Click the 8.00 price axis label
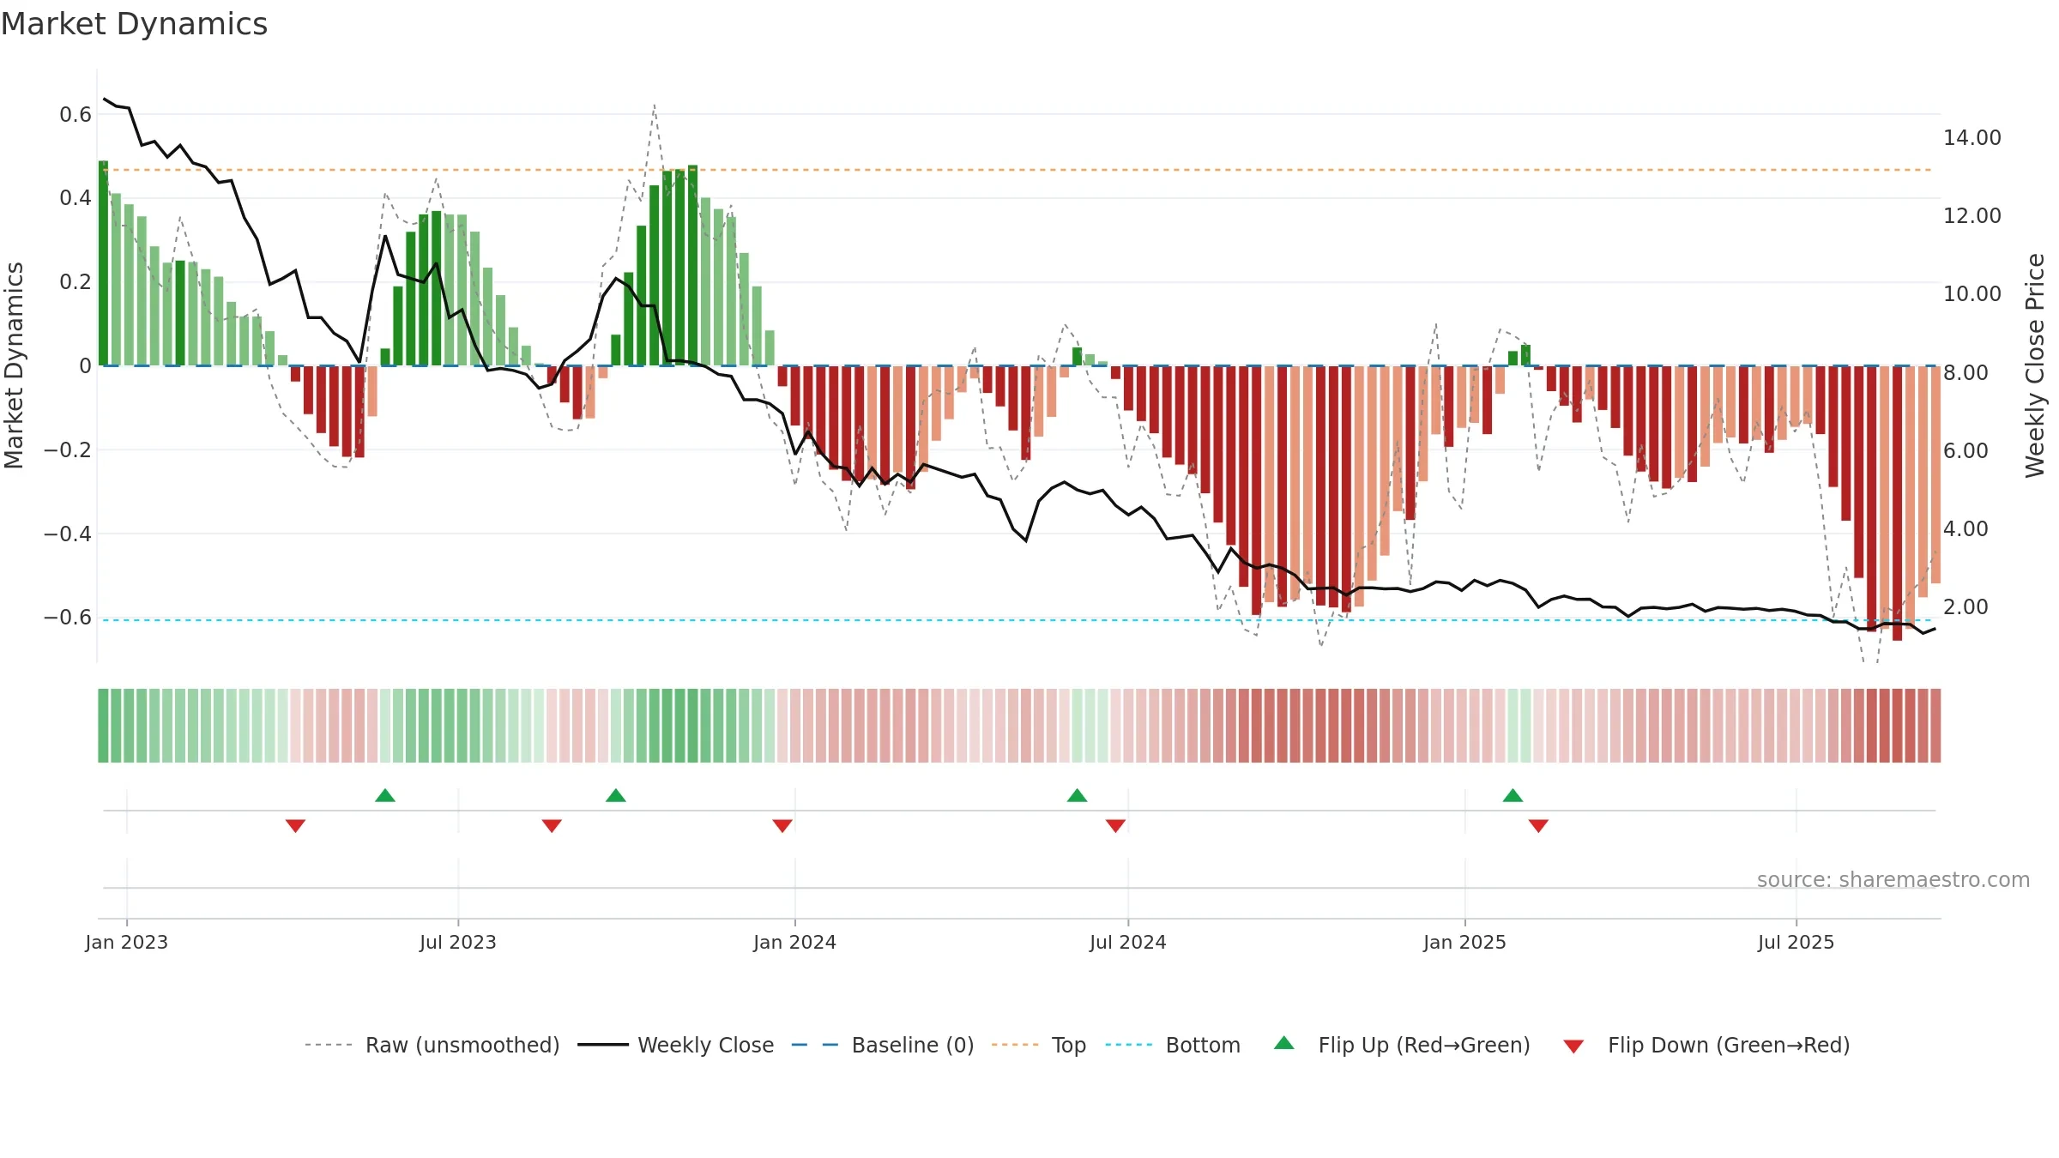Image resolution: width=2059 pixels, height=1158 pixels. coord(1965,372)
